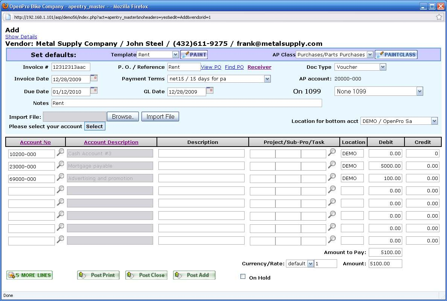Open the Invoice Date calendar picker
The height and width of the screenshot is (301, 447).
pyautogui.click(x=94, y=78)
